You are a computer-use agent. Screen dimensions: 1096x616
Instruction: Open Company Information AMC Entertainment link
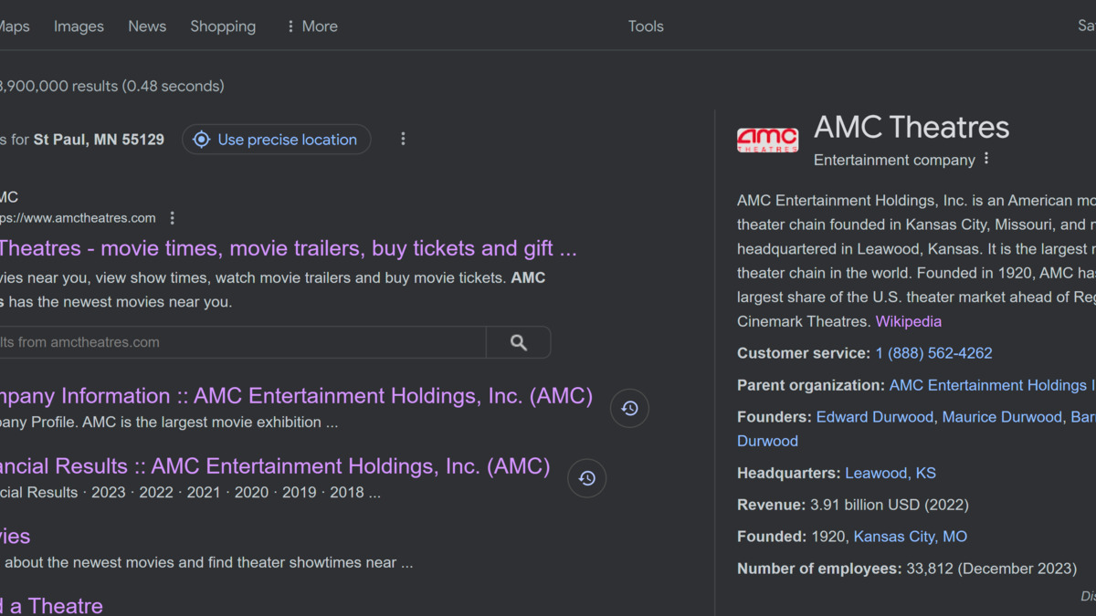[x=296, y=396]
